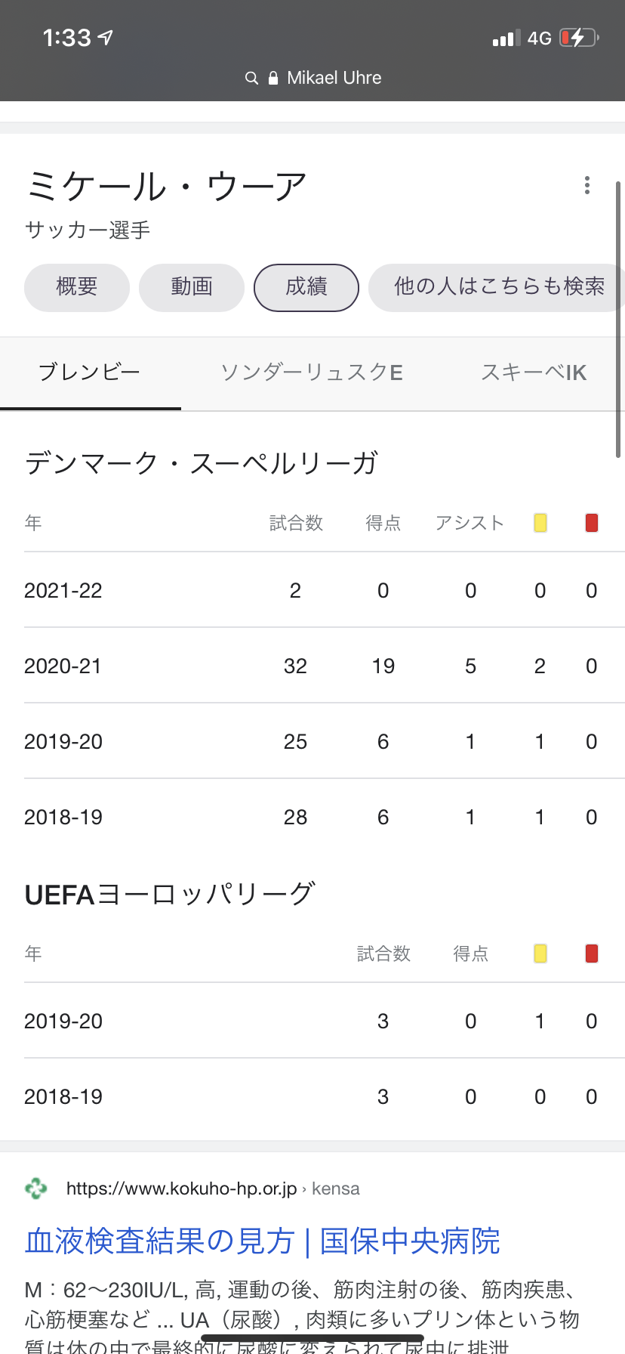Tap the lock icon beside Mikael Uhre

[273, 78]
